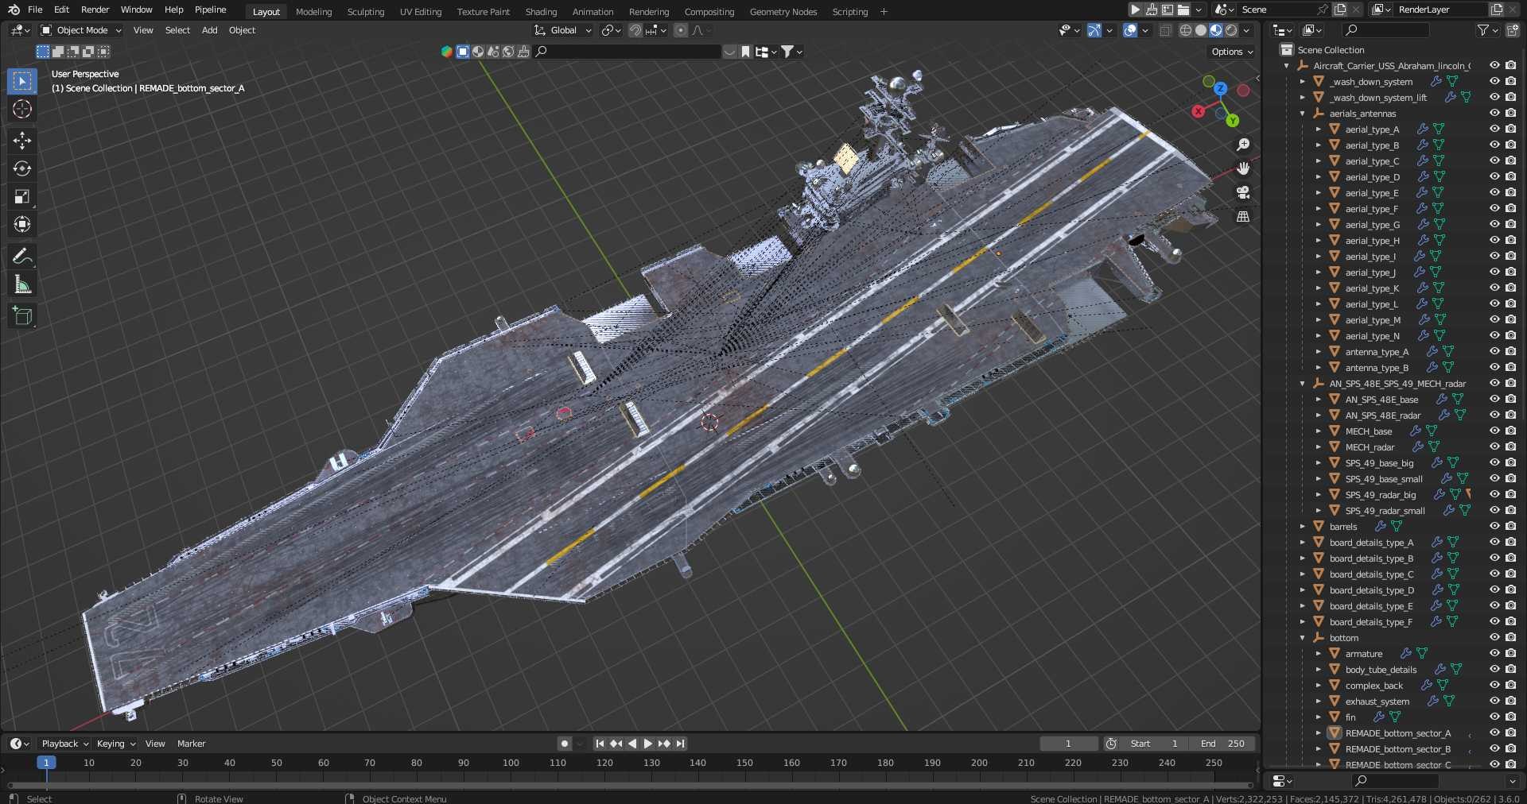Switch to the Shading workspace tab

click(541, 12)
